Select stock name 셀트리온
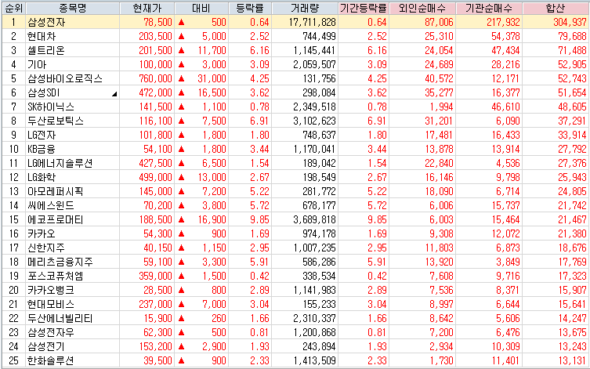590x369 pixels. [x=46, y=50]
